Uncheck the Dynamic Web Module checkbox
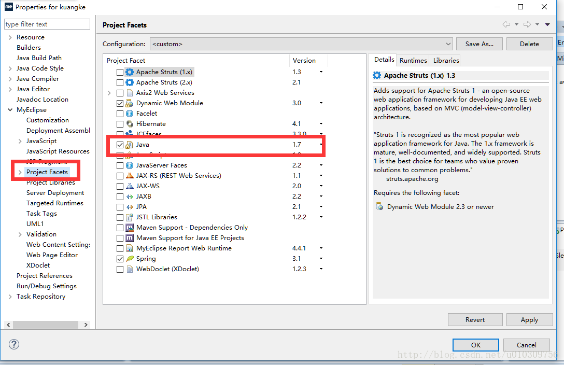The height and width of the screenshot is (365, 564). [x=120, y=104]
